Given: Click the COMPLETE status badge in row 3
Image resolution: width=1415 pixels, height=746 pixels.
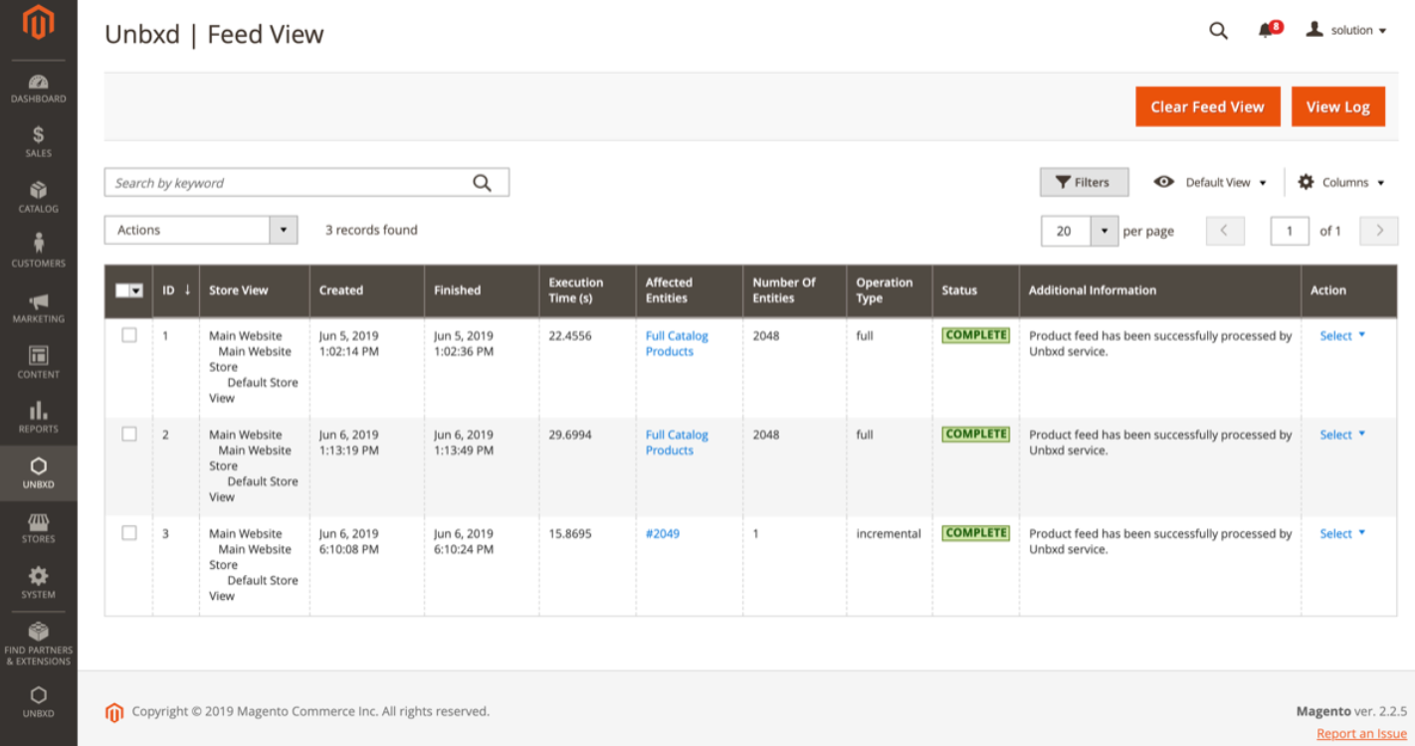Looking at the screenshot, I should [976, 533].
